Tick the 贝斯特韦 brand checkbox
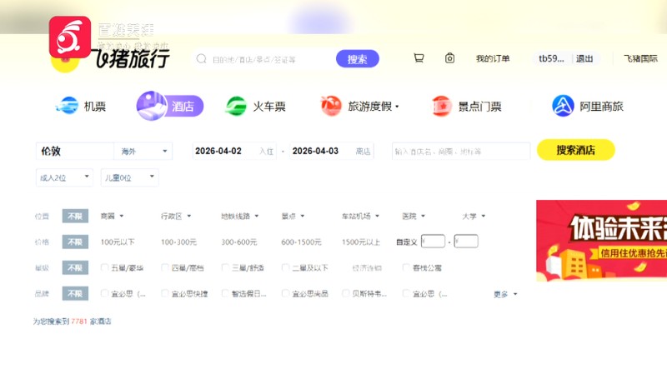 (346, 293)
